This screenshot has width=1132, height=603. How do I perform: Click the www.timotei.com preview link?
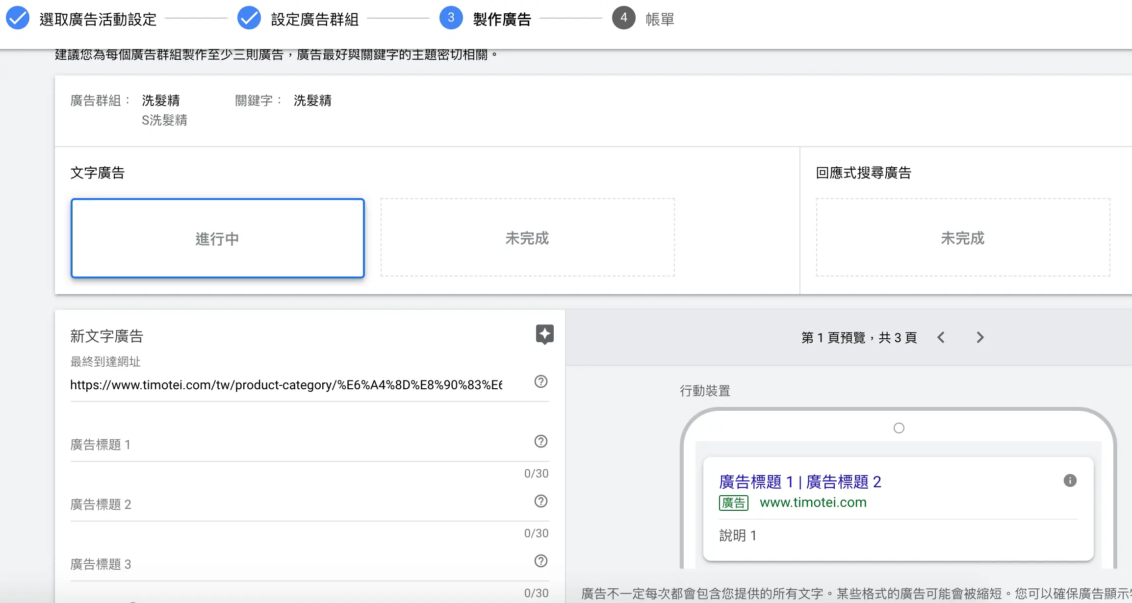(x=813, y=502)
